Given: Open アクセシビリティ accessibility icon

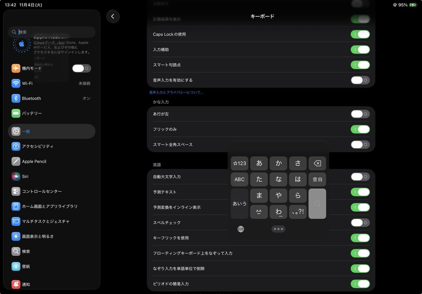Looking at the screenshot, I should 16,146.
